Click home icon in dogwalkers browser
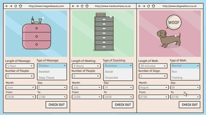Image resolution: width=206 pixels, height=115 pixels. 153,6
